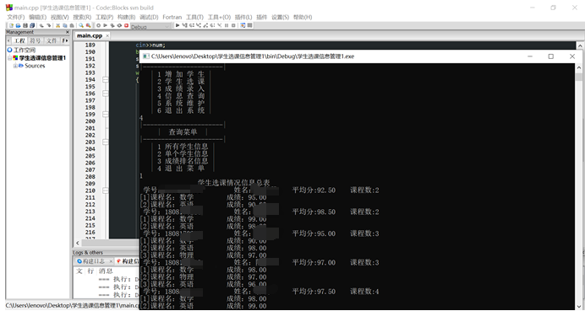
Task: Toggle the code fold at line 194
Action: point(105,79)
